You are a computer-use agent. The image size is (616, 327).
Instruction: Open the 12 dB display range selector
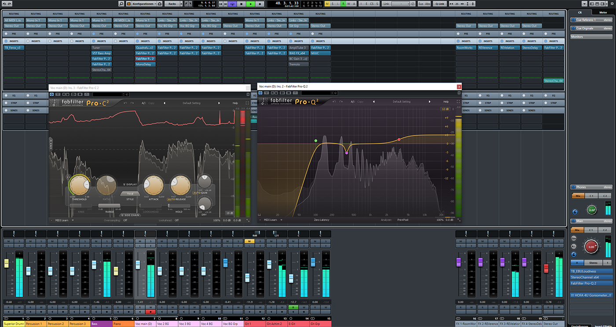tap(445, 109)
